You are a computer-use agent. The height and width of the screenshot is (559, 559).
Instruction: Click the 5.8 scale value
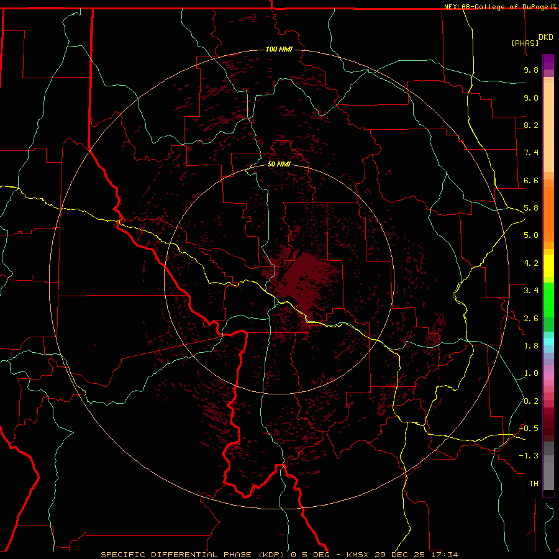click(531, 208)
